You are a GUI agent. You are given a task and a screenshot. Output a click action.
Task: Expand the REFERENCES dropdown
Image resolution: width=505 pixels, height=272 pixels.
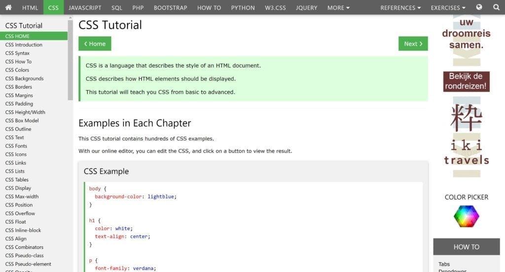tap(400, 7)
